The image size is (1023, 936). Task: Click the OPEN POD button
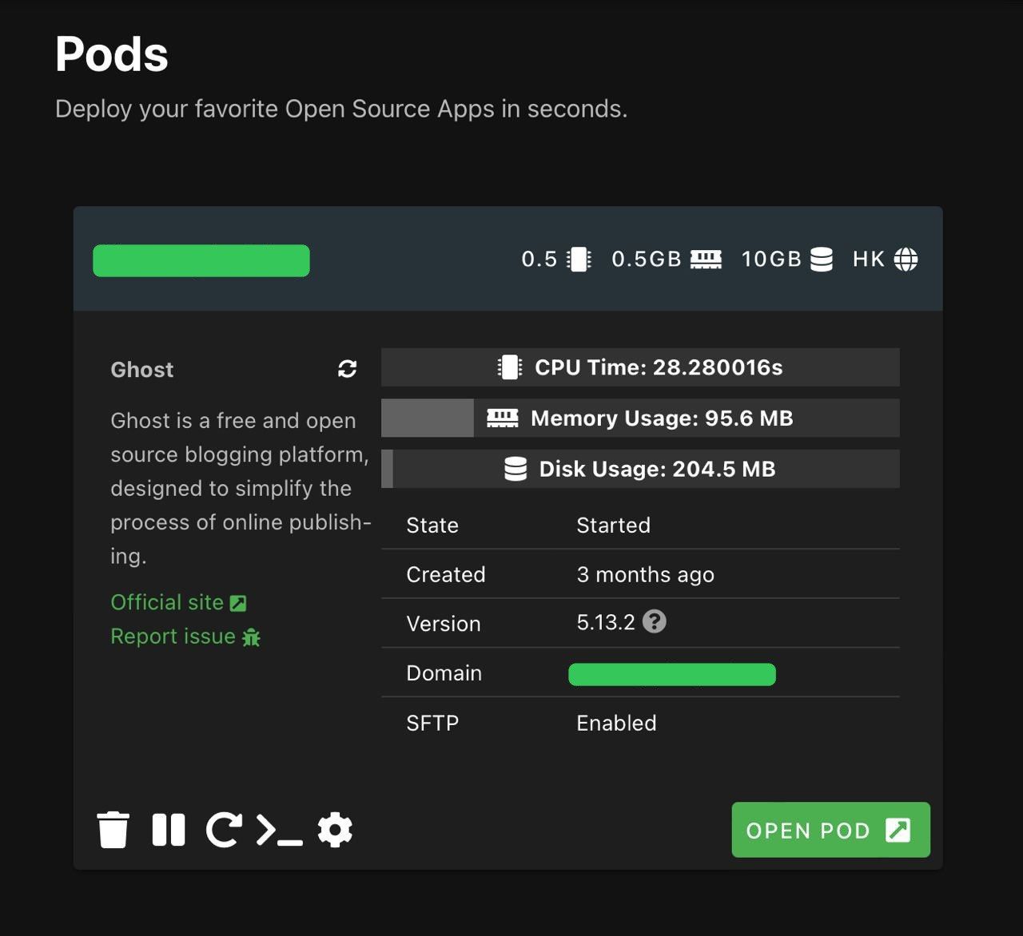(830, 830)
